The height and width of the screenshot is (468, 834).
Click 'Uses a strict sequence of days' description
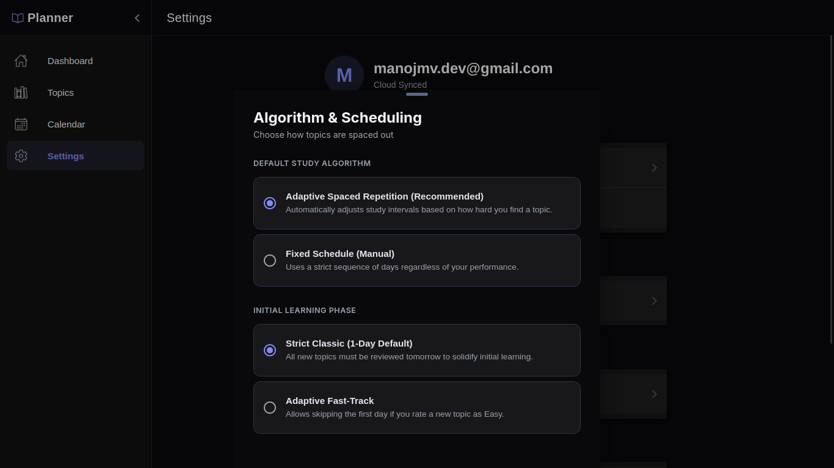click(x=402, y=267)
